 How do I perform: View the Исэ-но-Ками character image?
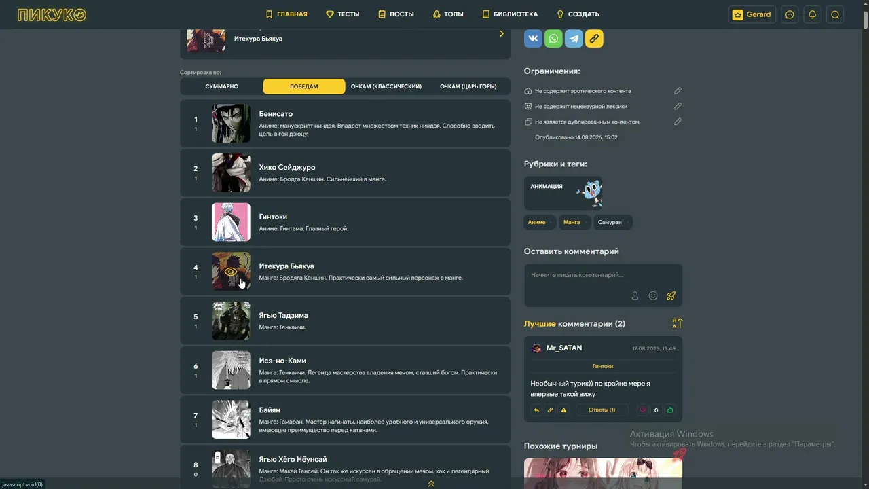coord(231,370)
